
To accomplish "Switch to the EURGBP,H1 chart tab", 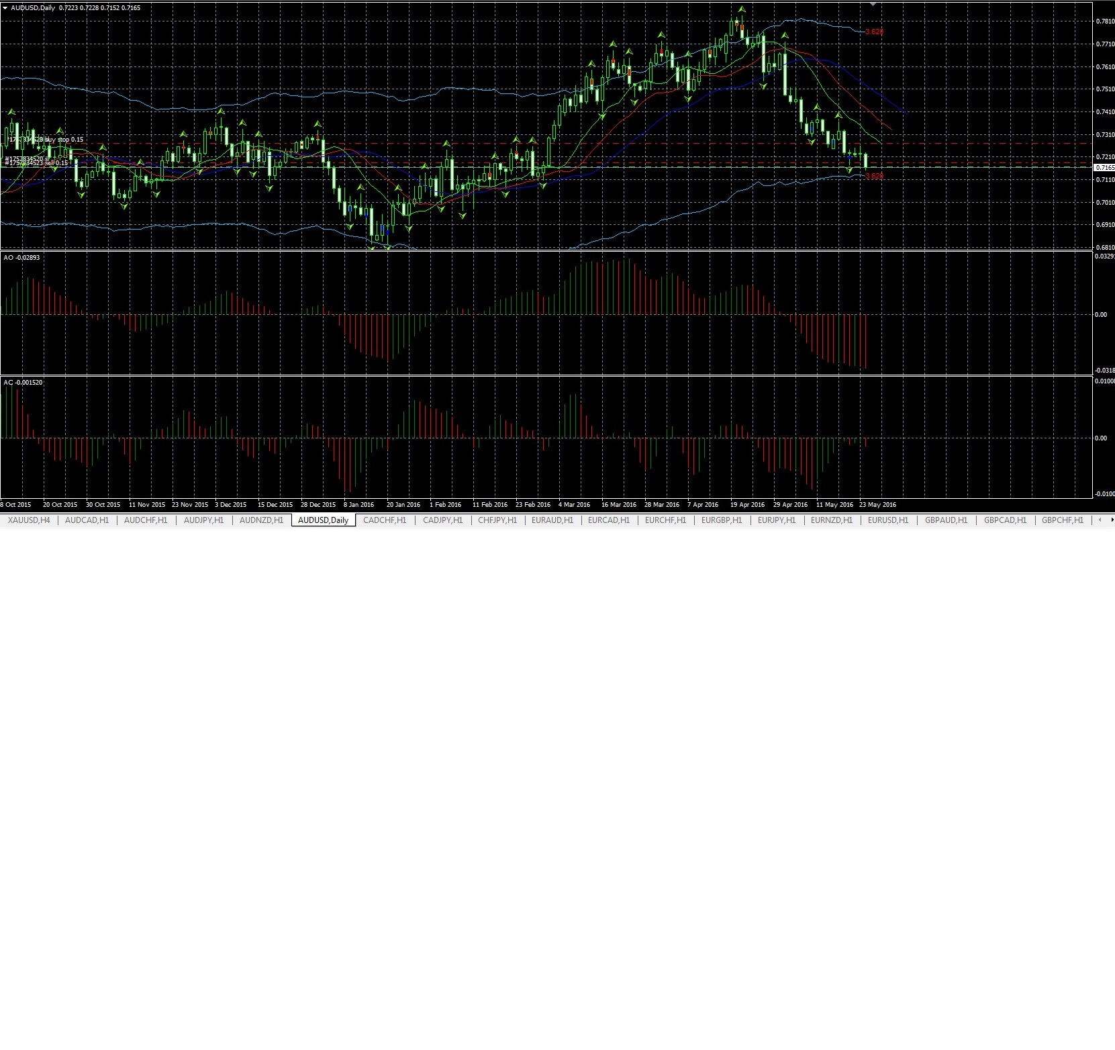I will (722, 520).
